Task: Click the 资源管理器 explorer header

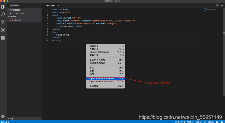Action: tap(14, 5)
